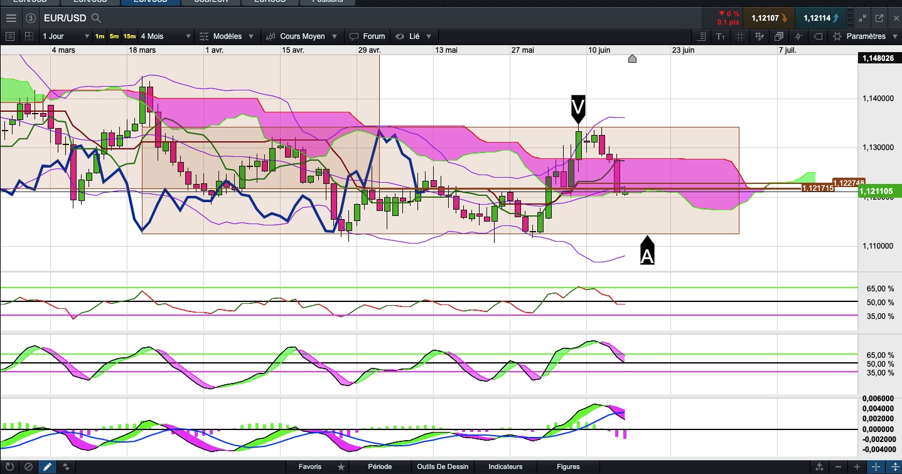Toggle the 15m quick interval button
Viewport: 902px width, 474px height.
click(129, 36)
